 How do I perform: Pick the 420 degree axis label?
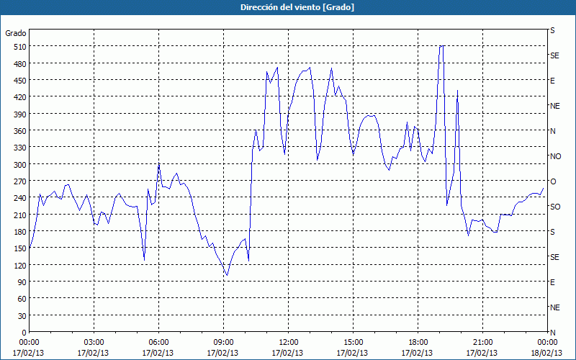point(20,97)
